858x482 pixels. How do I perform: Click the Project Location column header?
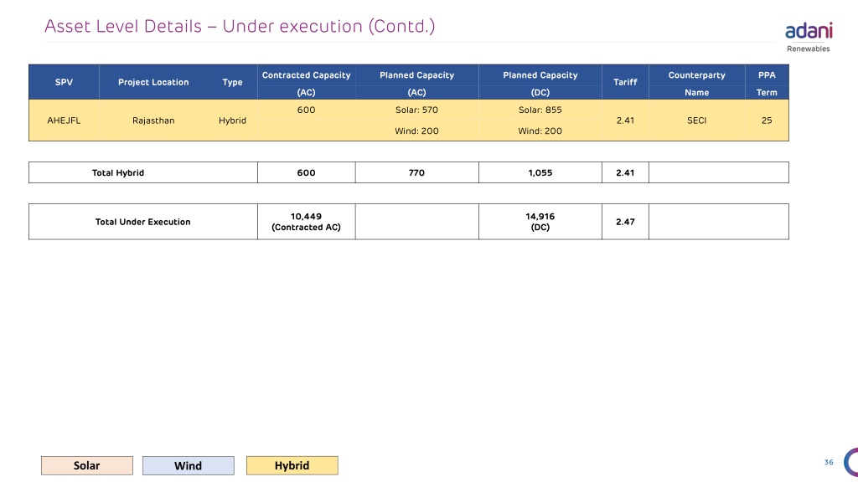(153, 82)
